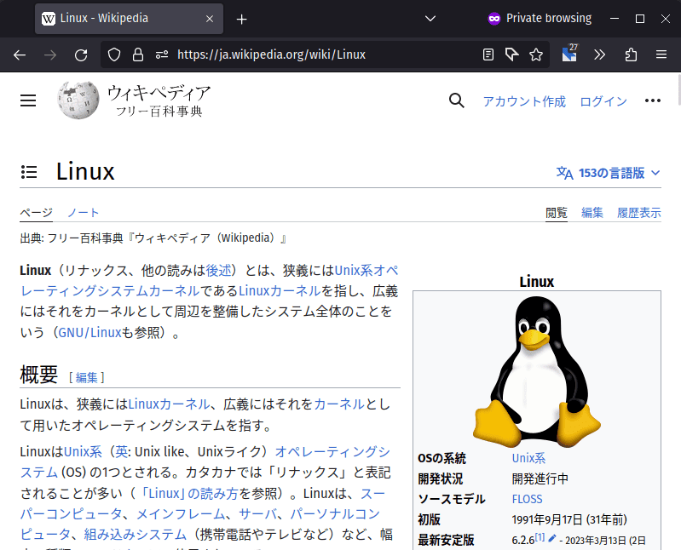Screen dimensions: 681x550
Task: Open the Wikipedia search icon
Action: click(x=457, y=100)
